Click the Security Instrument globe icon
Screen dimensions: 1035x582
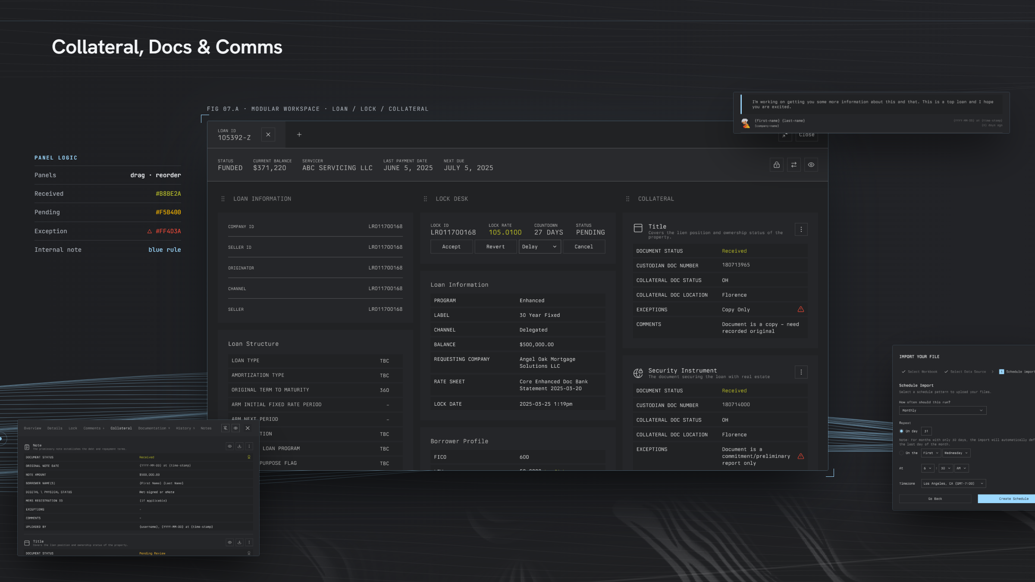[638, 373]
